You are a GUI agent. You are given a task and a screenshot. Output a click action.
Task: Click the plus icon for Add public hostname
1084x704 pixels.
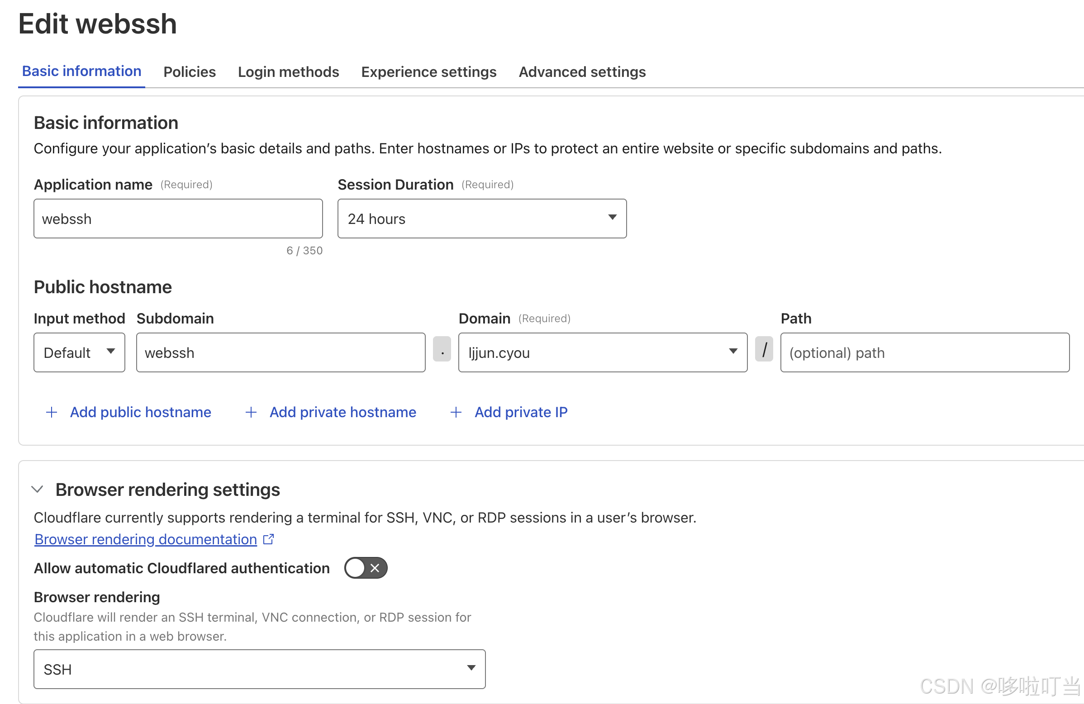click(52, 412)
